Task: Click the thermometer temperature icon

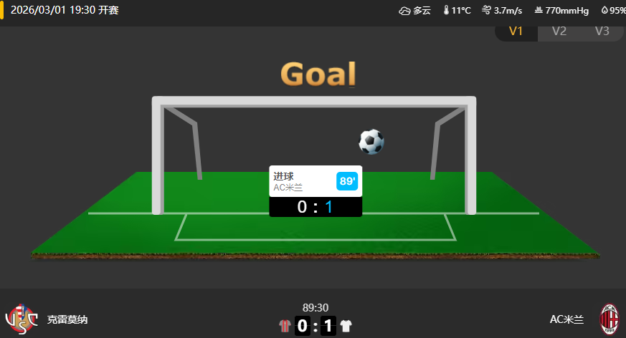Action: [x=446, y=10]
